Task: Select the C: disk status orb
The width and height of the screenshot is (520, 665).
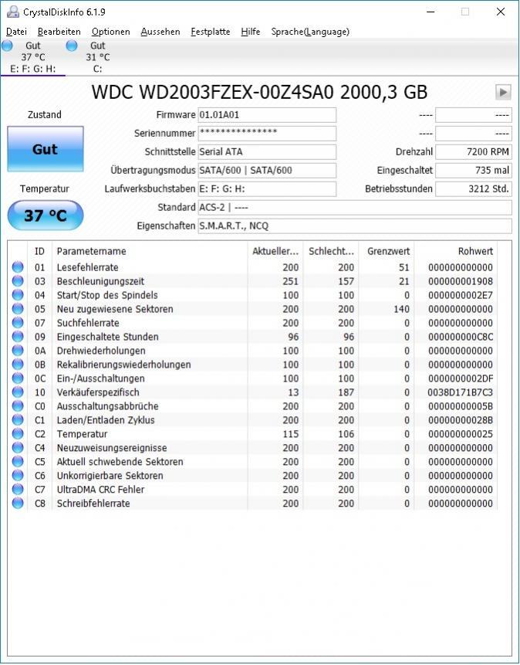Action: click(x=72, y=46)
